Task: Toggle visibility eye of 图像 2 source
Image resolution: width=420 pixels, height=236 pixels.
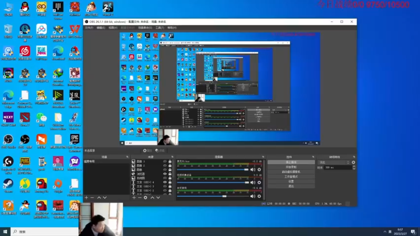Action: coord(165,166)
